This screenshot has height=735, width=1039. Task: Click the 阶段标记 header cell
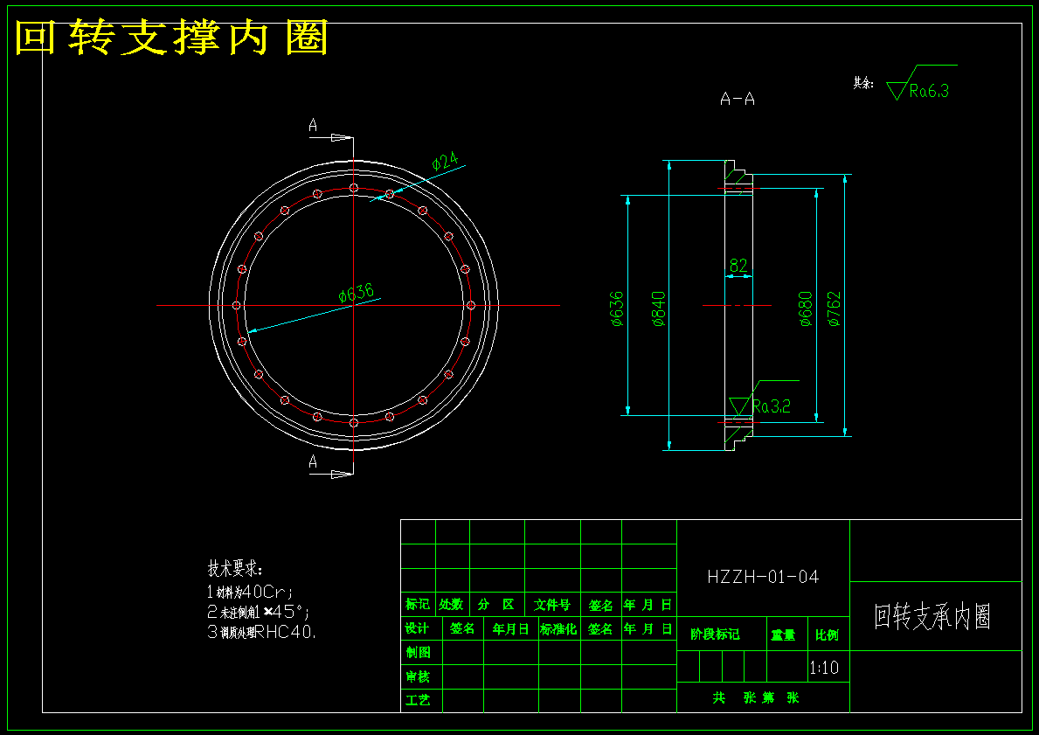pos(715,634)
